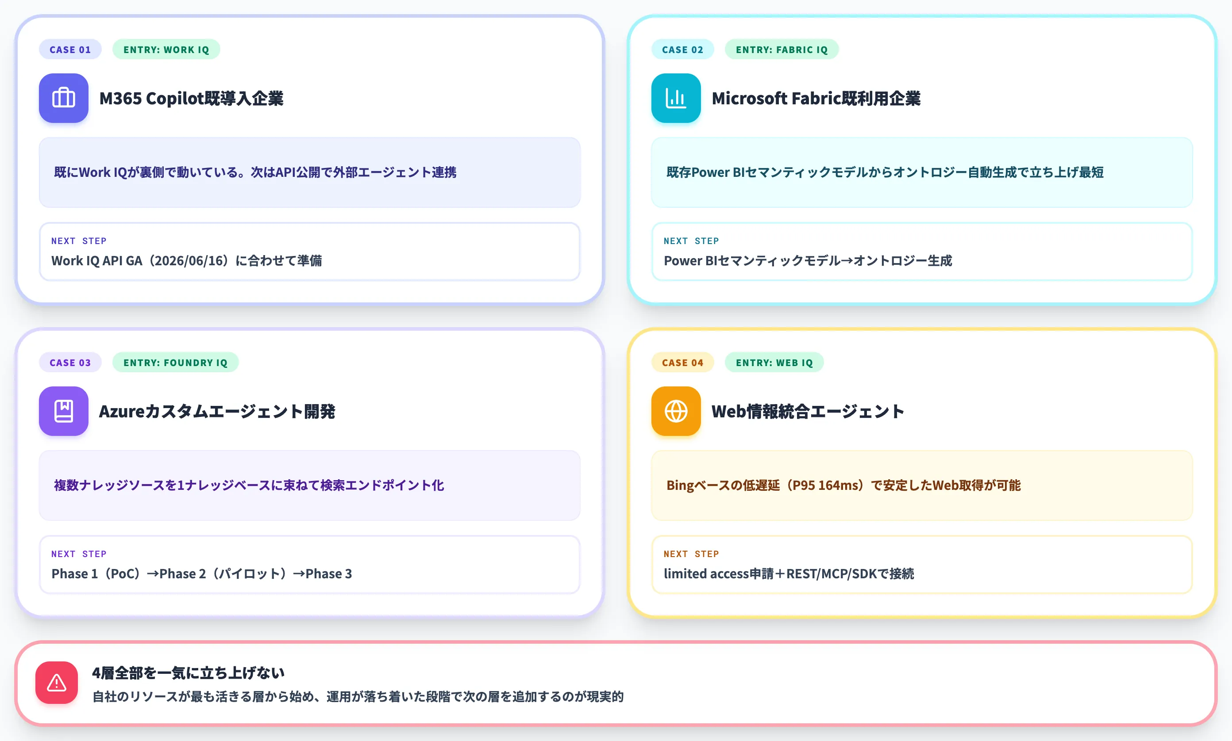The height and width of the screenshot is (741, 1232).
Task: Click the bar chart icon for Microsoft Fabric
Action: [x=676, y=98]
